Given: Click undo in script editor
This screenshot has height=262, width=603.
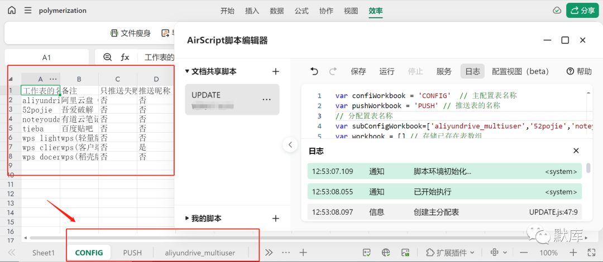Looking at the screenshot, I should tap(314, 71).
